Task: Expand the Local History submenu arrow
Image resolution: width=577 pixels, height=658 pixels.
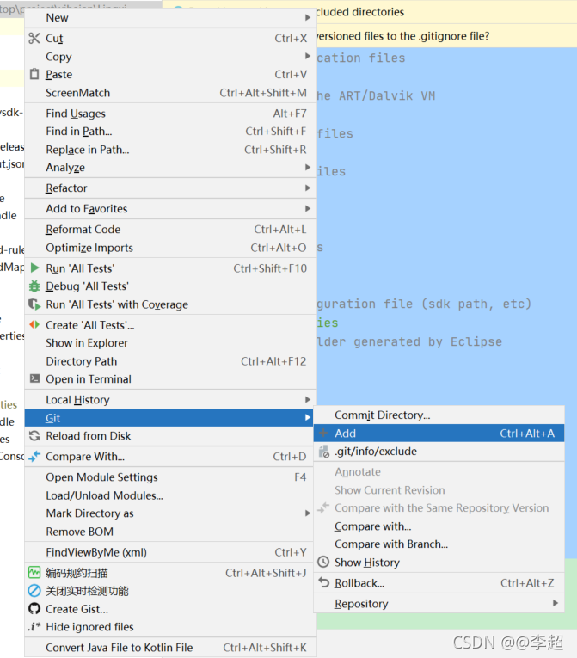Action: [308, 399]
